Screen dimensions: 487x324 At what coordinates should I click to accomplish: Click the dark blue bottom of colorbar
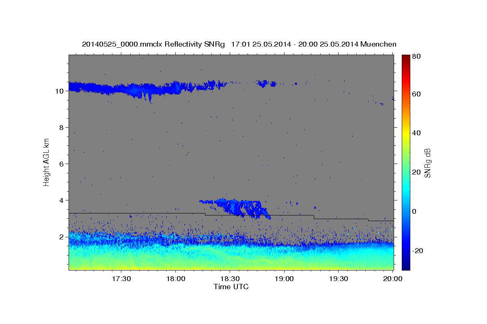click(406, 265)
